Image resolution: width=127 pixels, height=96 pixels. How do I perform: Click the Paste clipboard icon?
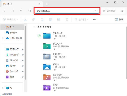(42, 20)
